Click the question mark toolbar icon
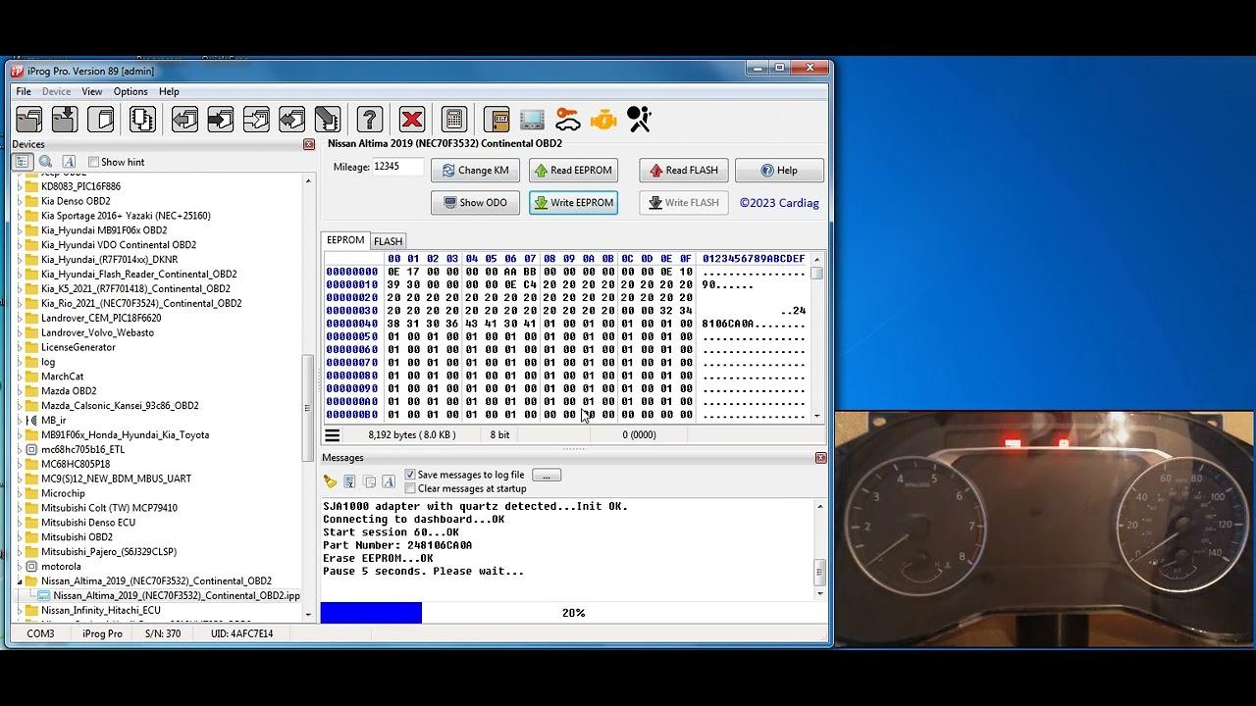1256x706 pixels. click(370, 120)
